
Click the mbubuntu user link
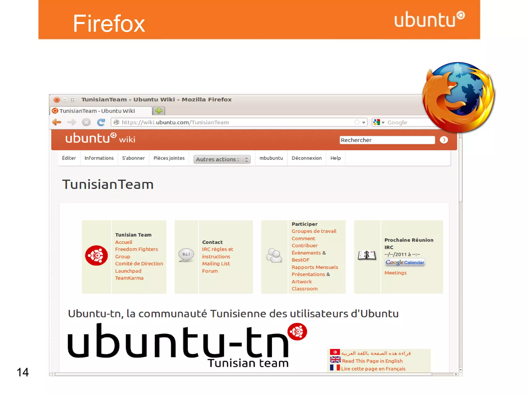271,158
